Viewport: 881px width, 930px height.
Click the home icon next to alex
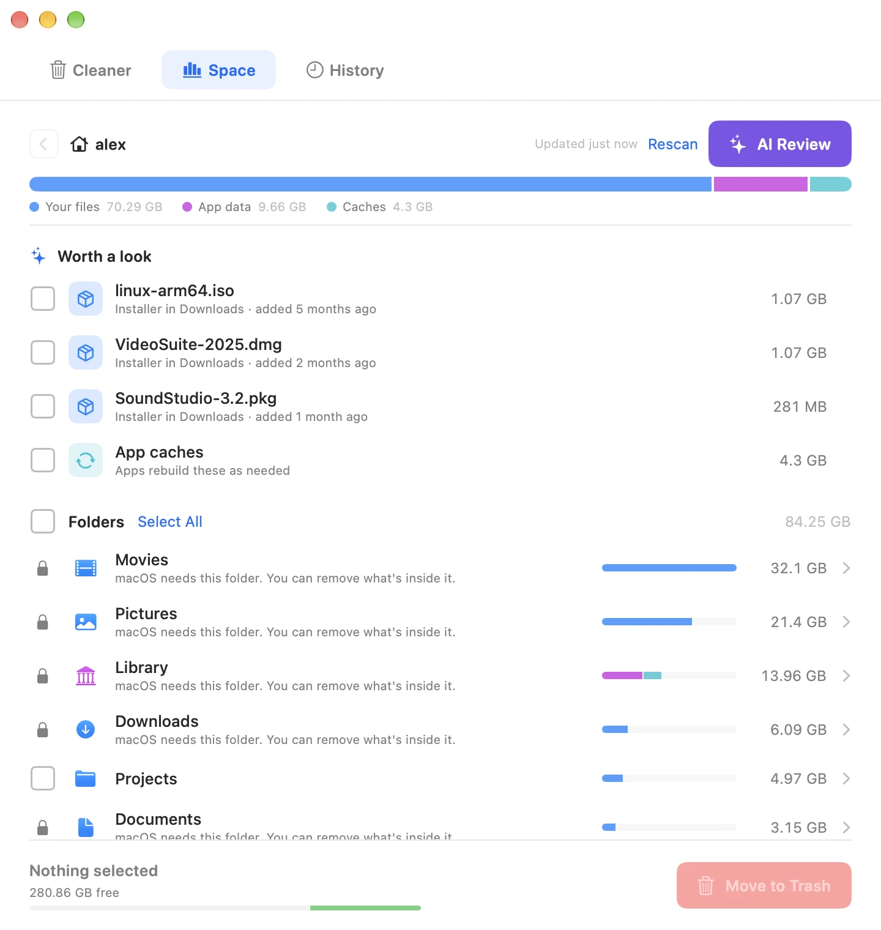[79, 144]
